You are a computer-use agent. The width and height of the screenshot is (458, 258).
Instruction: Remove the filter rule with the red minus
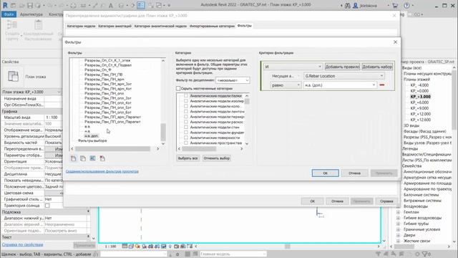click(x=381, y=85)
